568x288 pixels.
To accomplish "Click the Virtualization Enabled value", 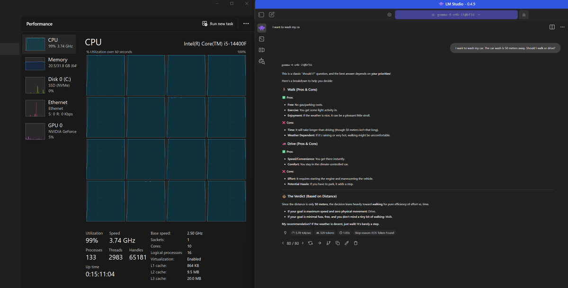I will point(194,259).
